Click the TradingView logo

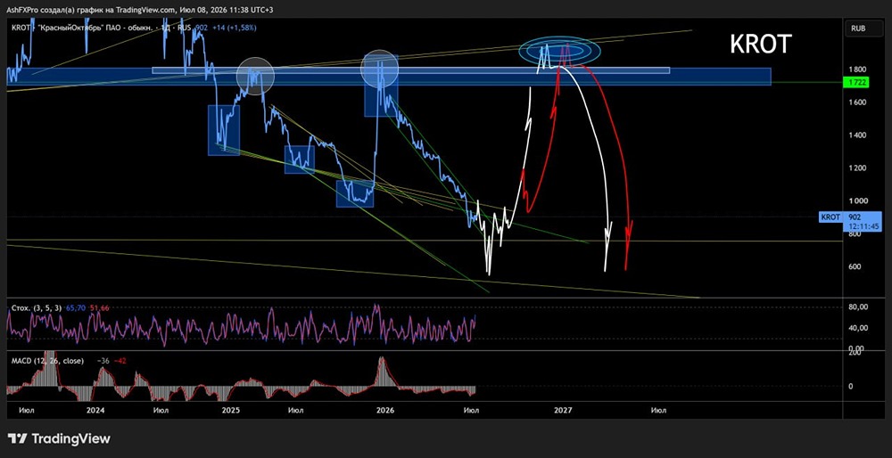[x=59, y=438]
